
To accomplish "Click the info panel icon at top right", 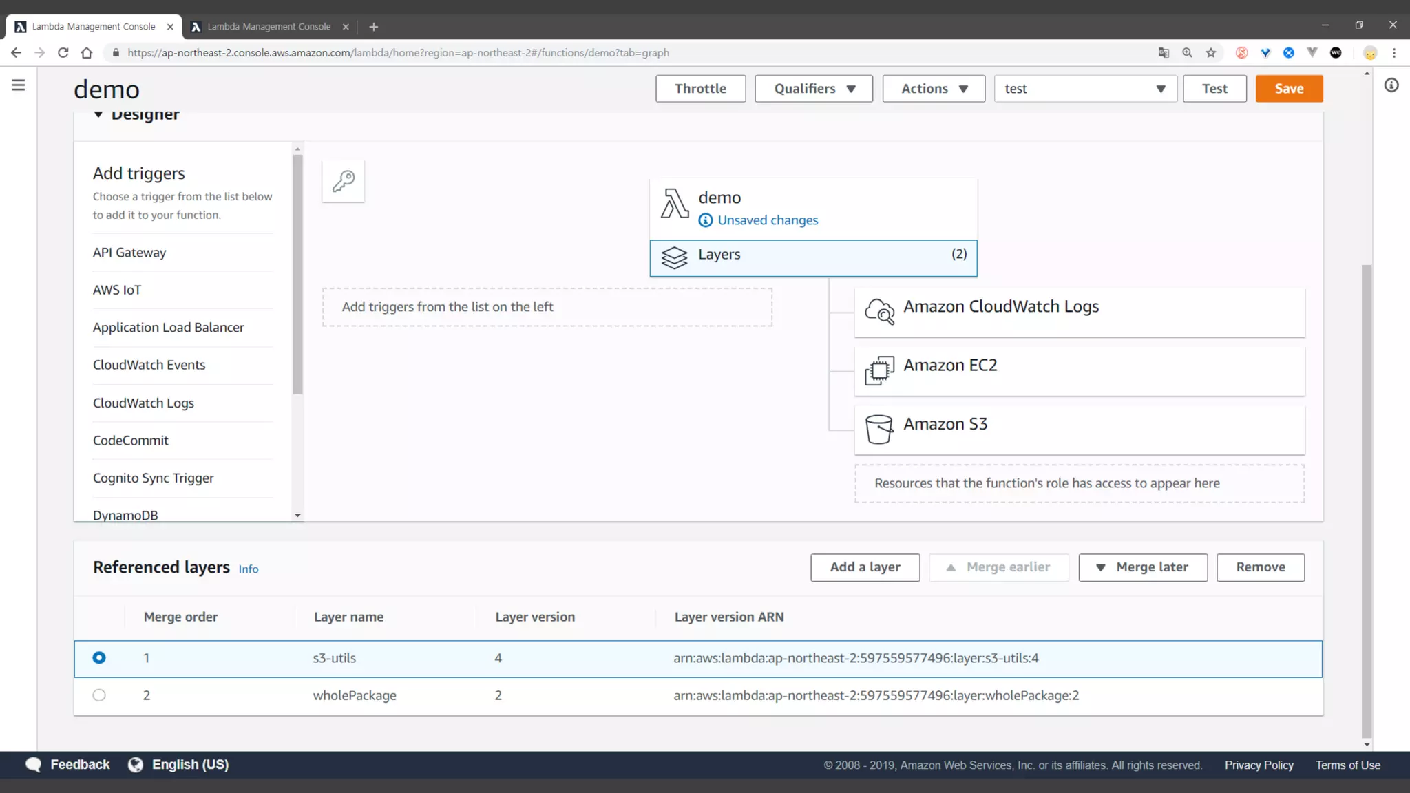I will click(1391, 85).
